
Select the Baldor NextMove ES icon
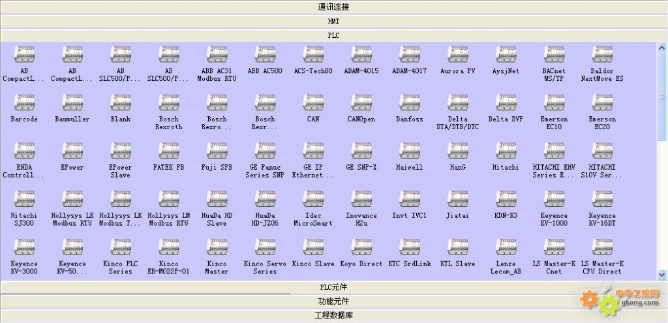(x=602, y=55)
